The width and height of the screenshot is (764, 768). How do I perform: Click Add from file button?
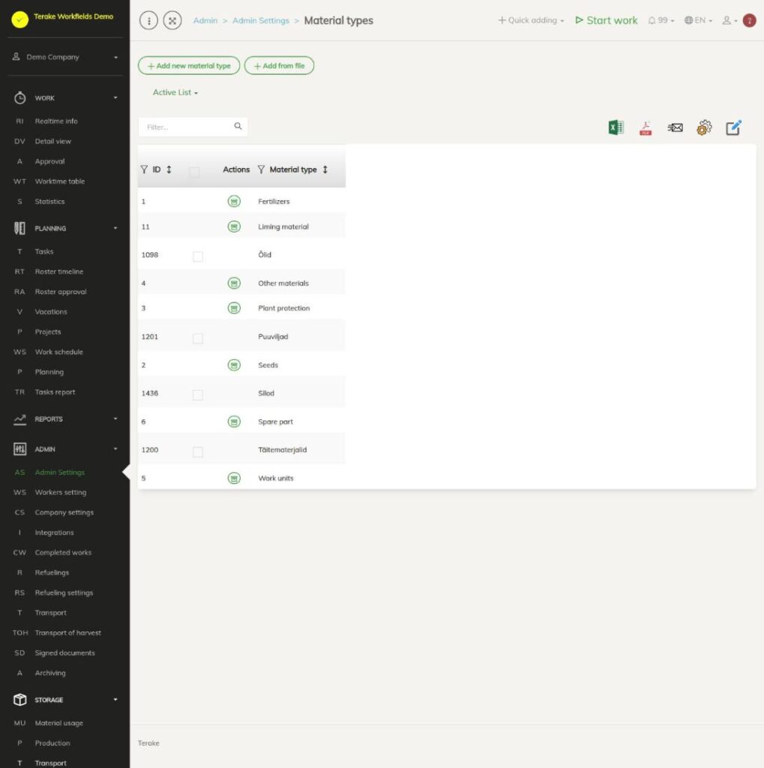coord(279,66)
